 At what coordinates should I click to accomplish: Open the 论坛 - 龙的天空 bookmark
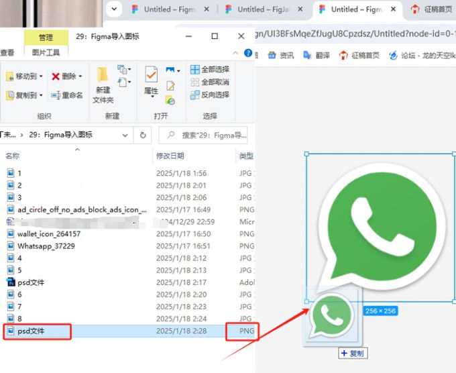pyautogui.click(x=422, y=55)
